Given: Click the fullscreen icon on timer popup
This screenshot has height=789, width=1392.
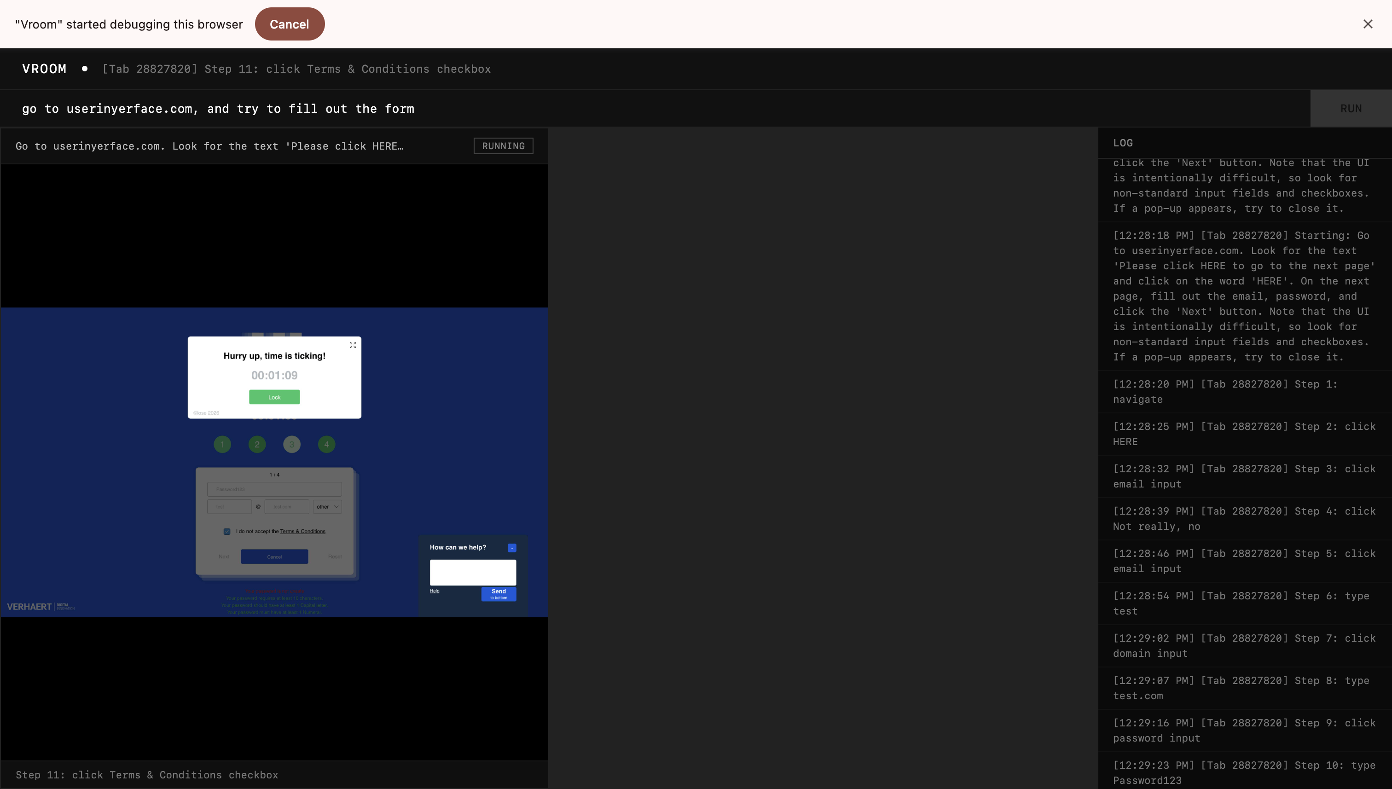Looking at the screenshot, I should pos(353,345).
